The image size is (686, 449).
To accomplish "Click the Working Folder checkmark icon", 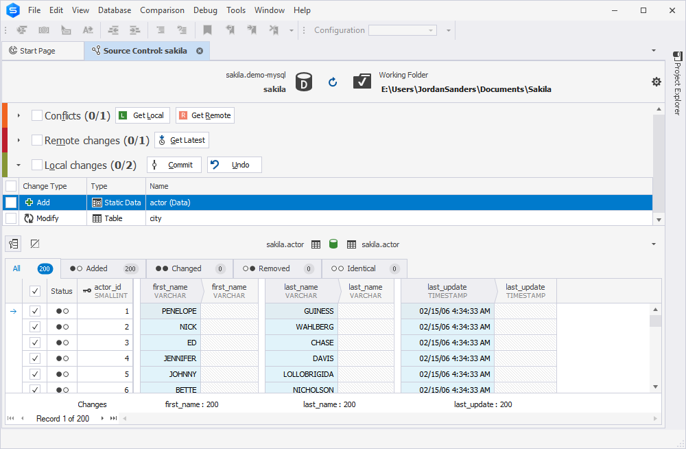I will (x=362, y=82).
